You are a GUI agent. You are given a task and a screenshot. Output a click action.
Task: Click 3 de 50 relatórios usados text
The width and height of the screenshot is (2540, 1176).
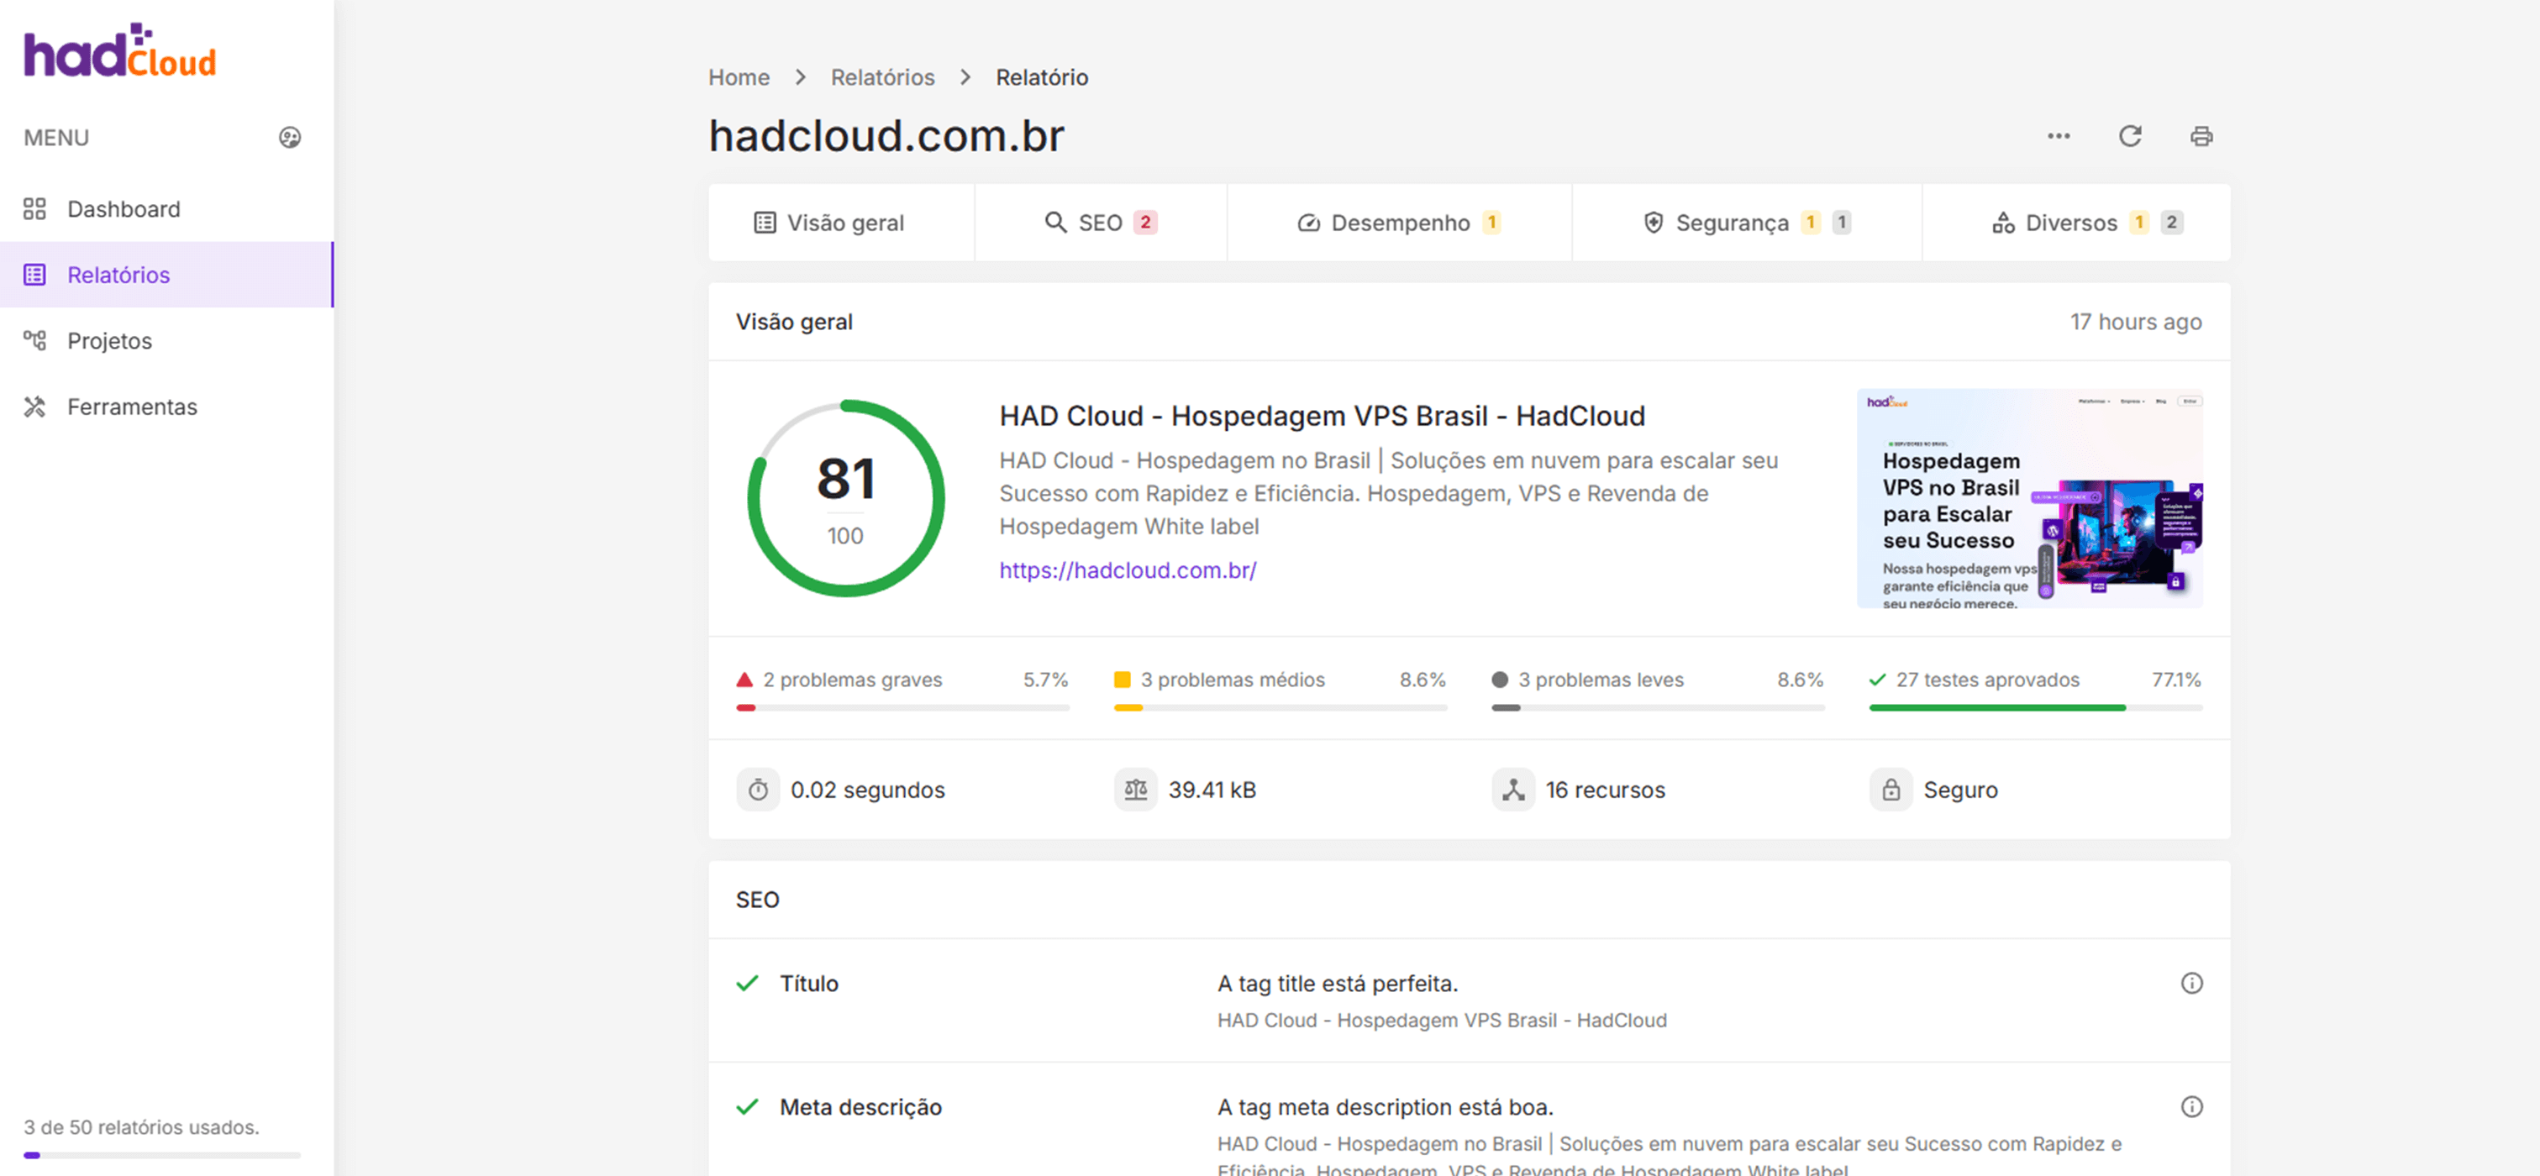coord(141,1127)
